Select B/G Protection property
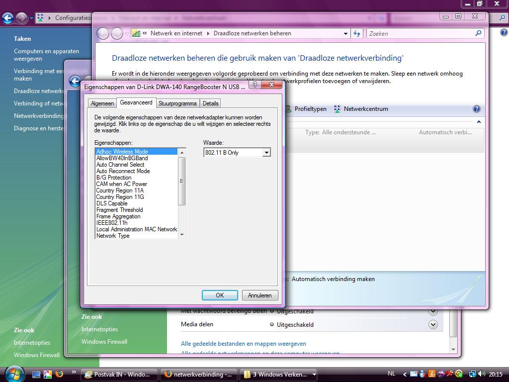The image size is (509, 382). tap(136, 178)
